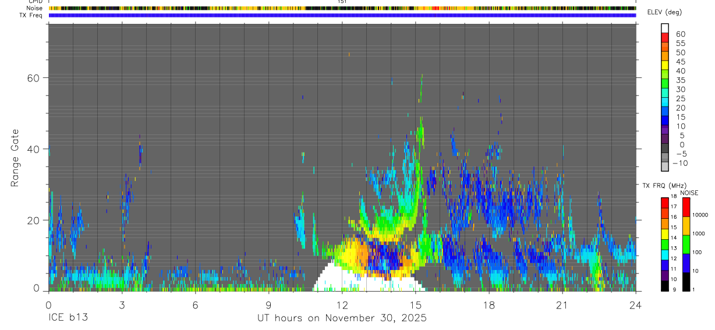
Task: Click the '20' tick on Range Gate axis
Action: pyautogui.click(x=34, y=220)
